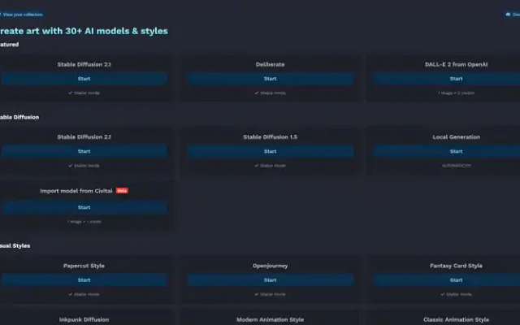Click the 'Featured' section heading
Screen dimensions: 520x325
(9, 45)
